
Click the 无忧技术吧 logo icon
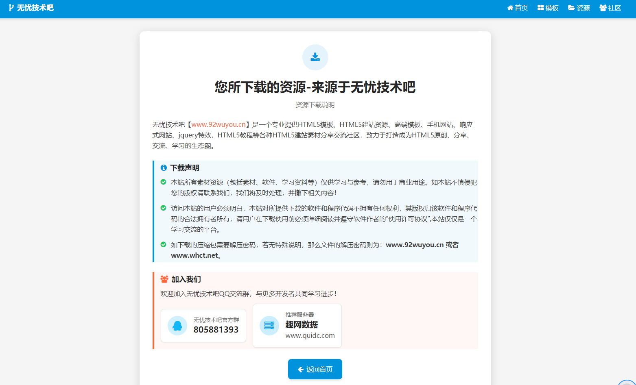[11, 7]
